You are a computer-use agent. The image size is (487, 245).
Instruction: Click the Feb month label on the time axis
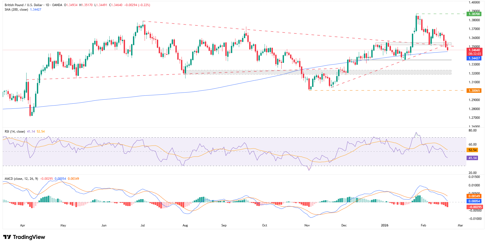click(424, 225)
